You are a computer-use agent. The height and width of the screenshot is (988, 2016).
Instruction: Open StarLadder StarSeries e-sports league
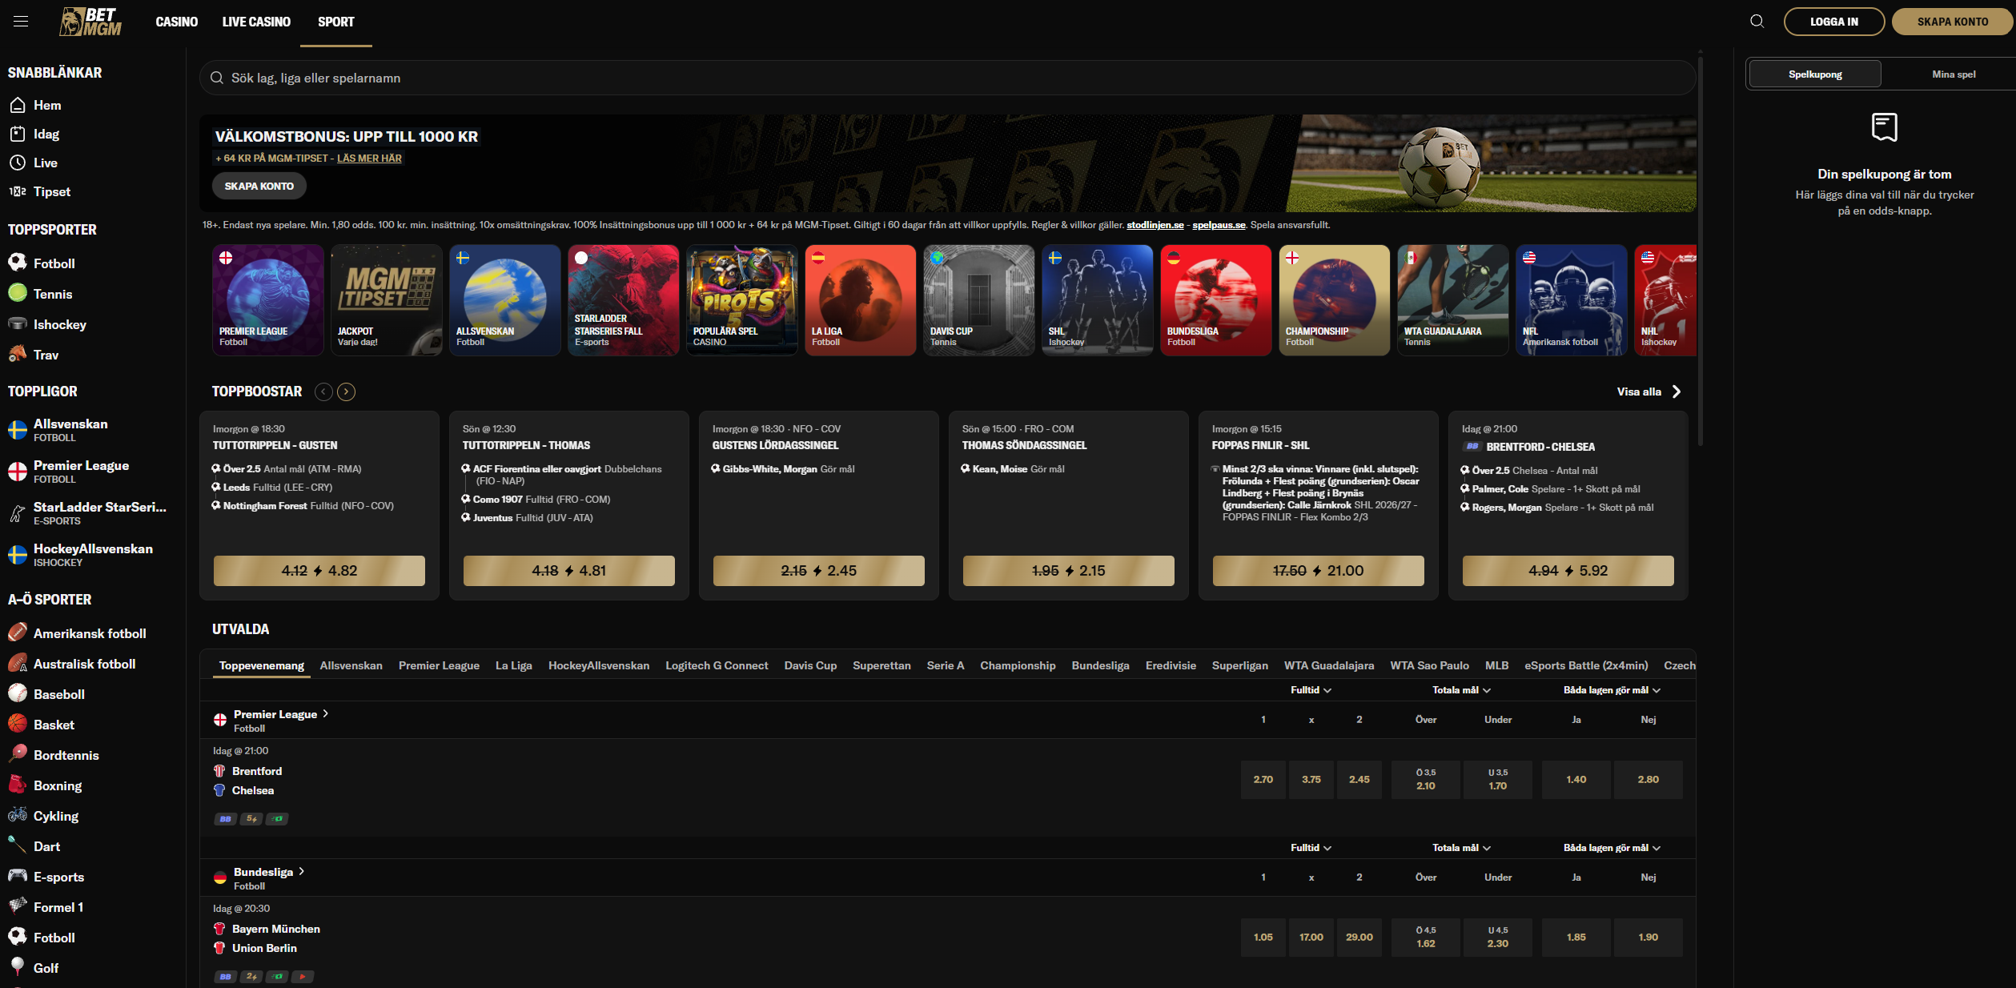point(99,513)
